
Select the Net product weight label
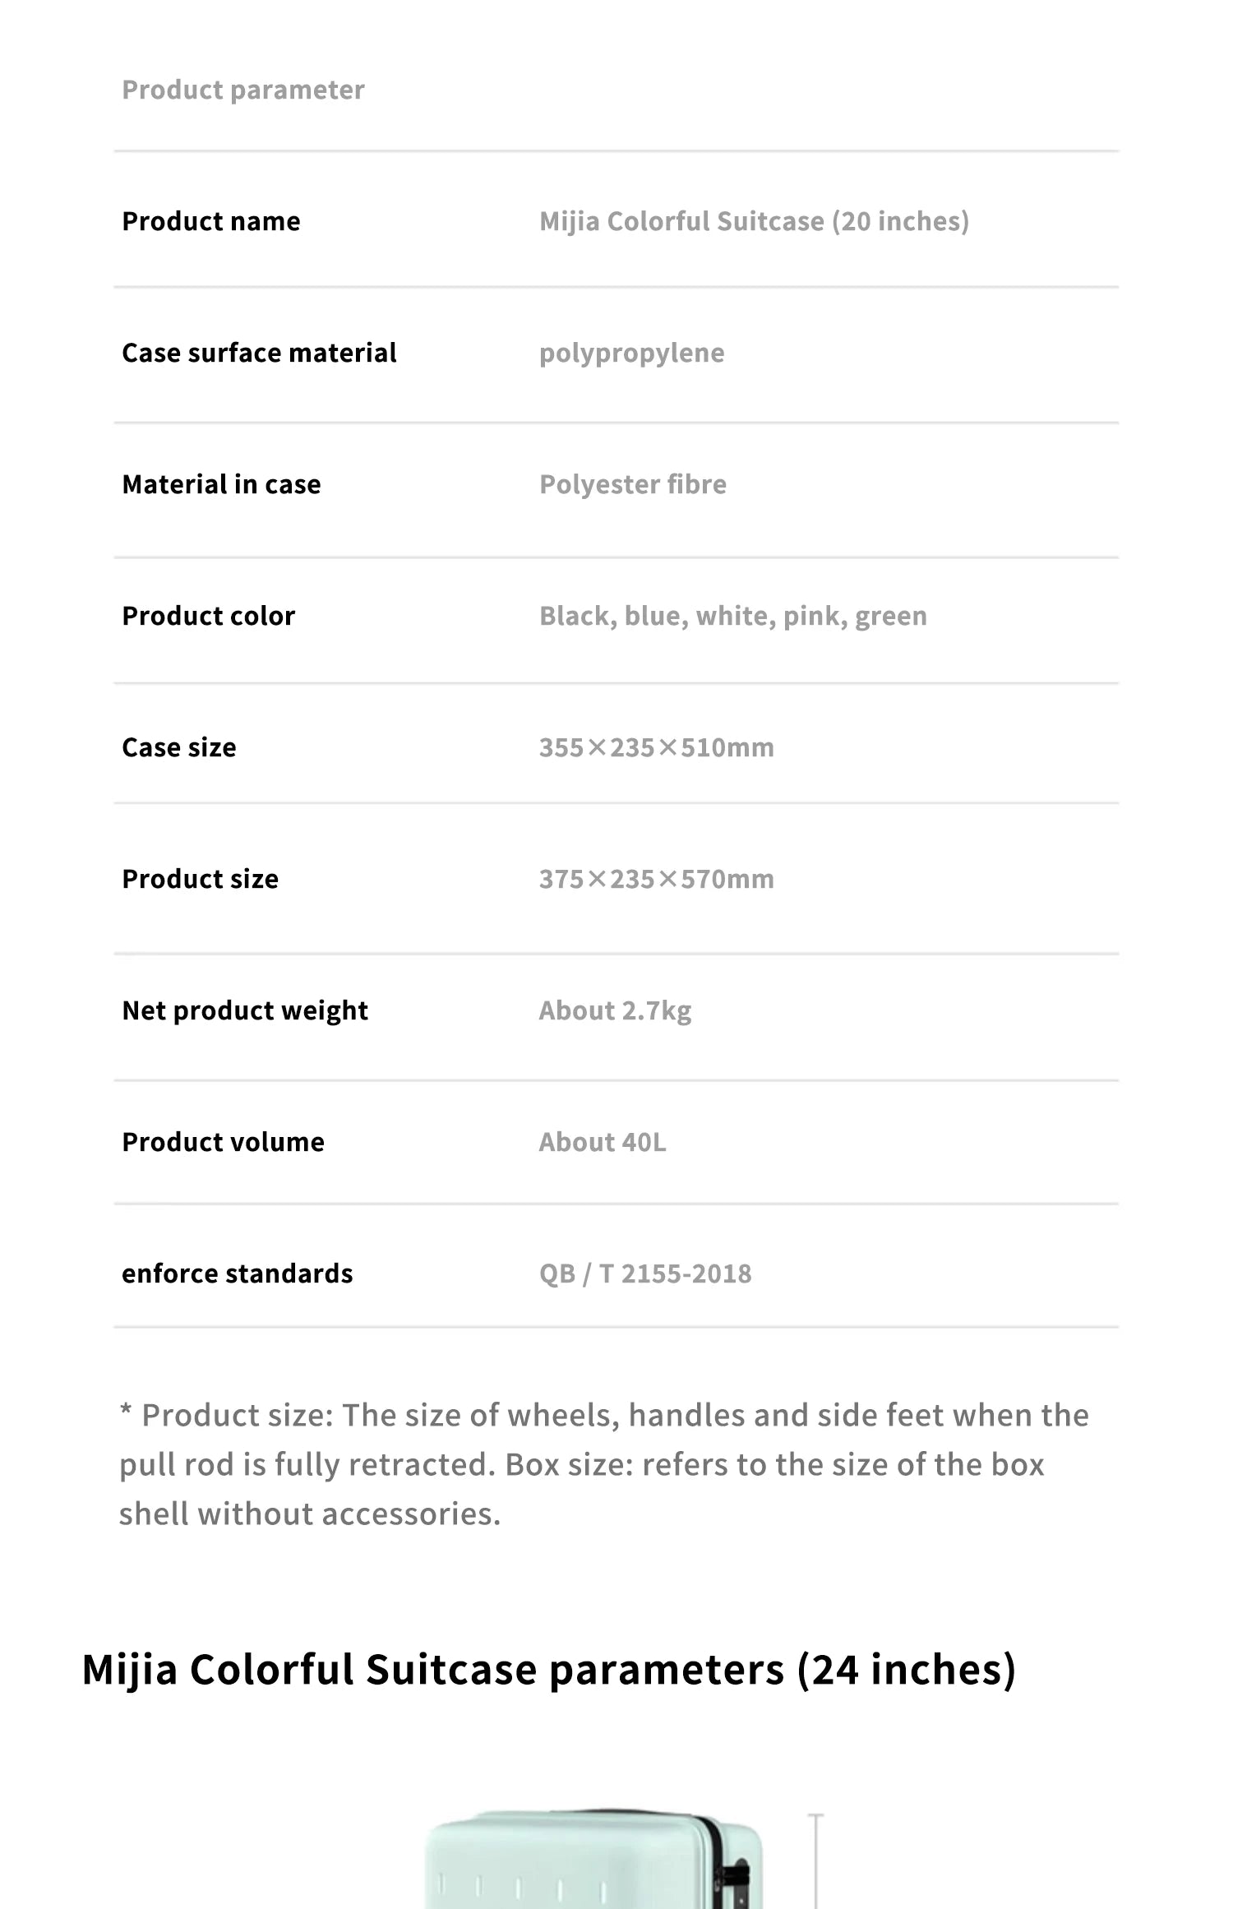(245, 1011)
